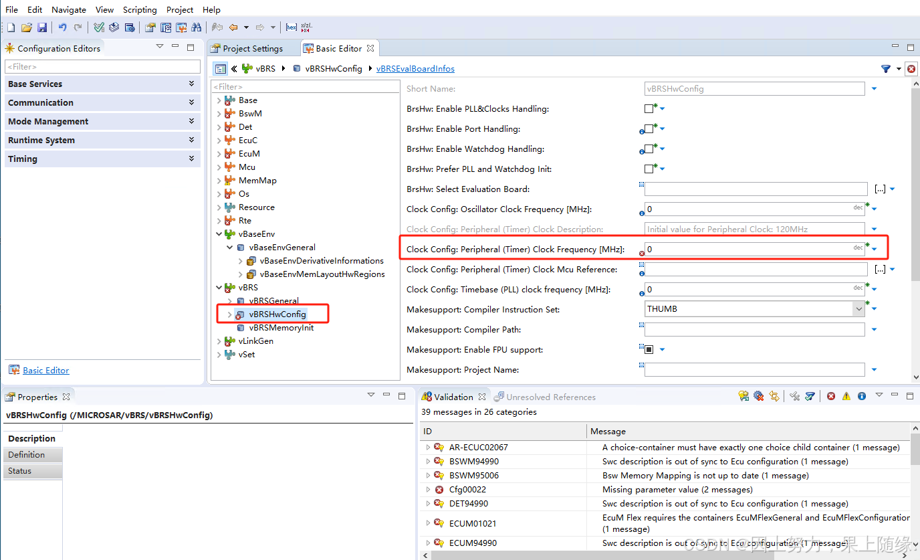
Task: Check Prefer PLL and Watchdog Init
Action: pyautogui.click(x=649, y=169)
